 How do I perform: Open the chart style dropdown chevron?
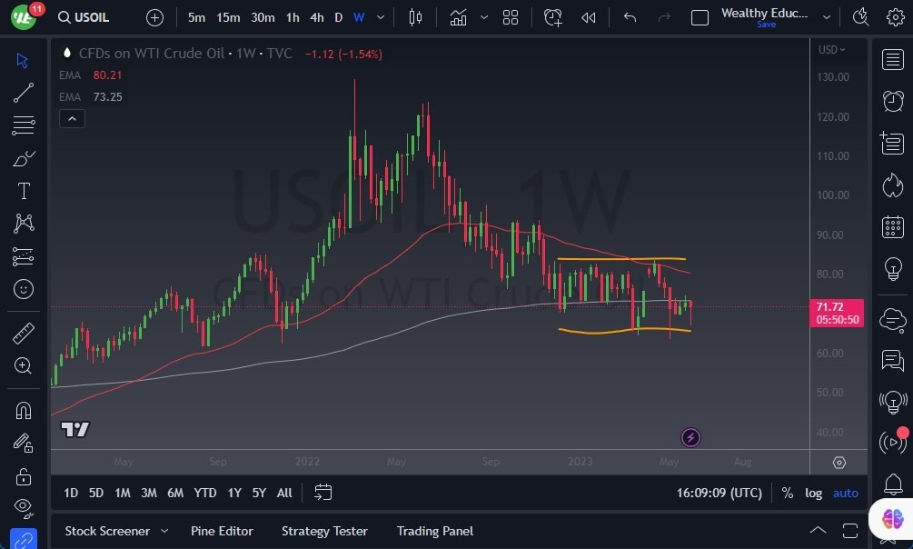pyautogui.click(x=483, y=16)
